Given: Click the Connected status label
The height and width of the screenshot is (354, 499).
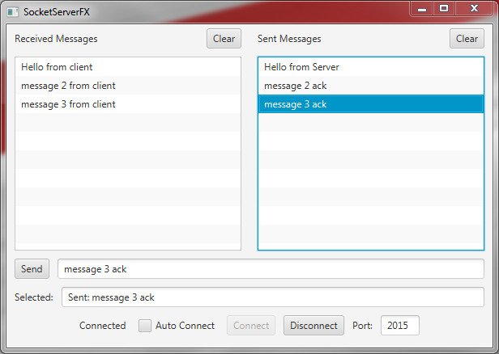Looking at the screenshot, I should tap(102, 326).
